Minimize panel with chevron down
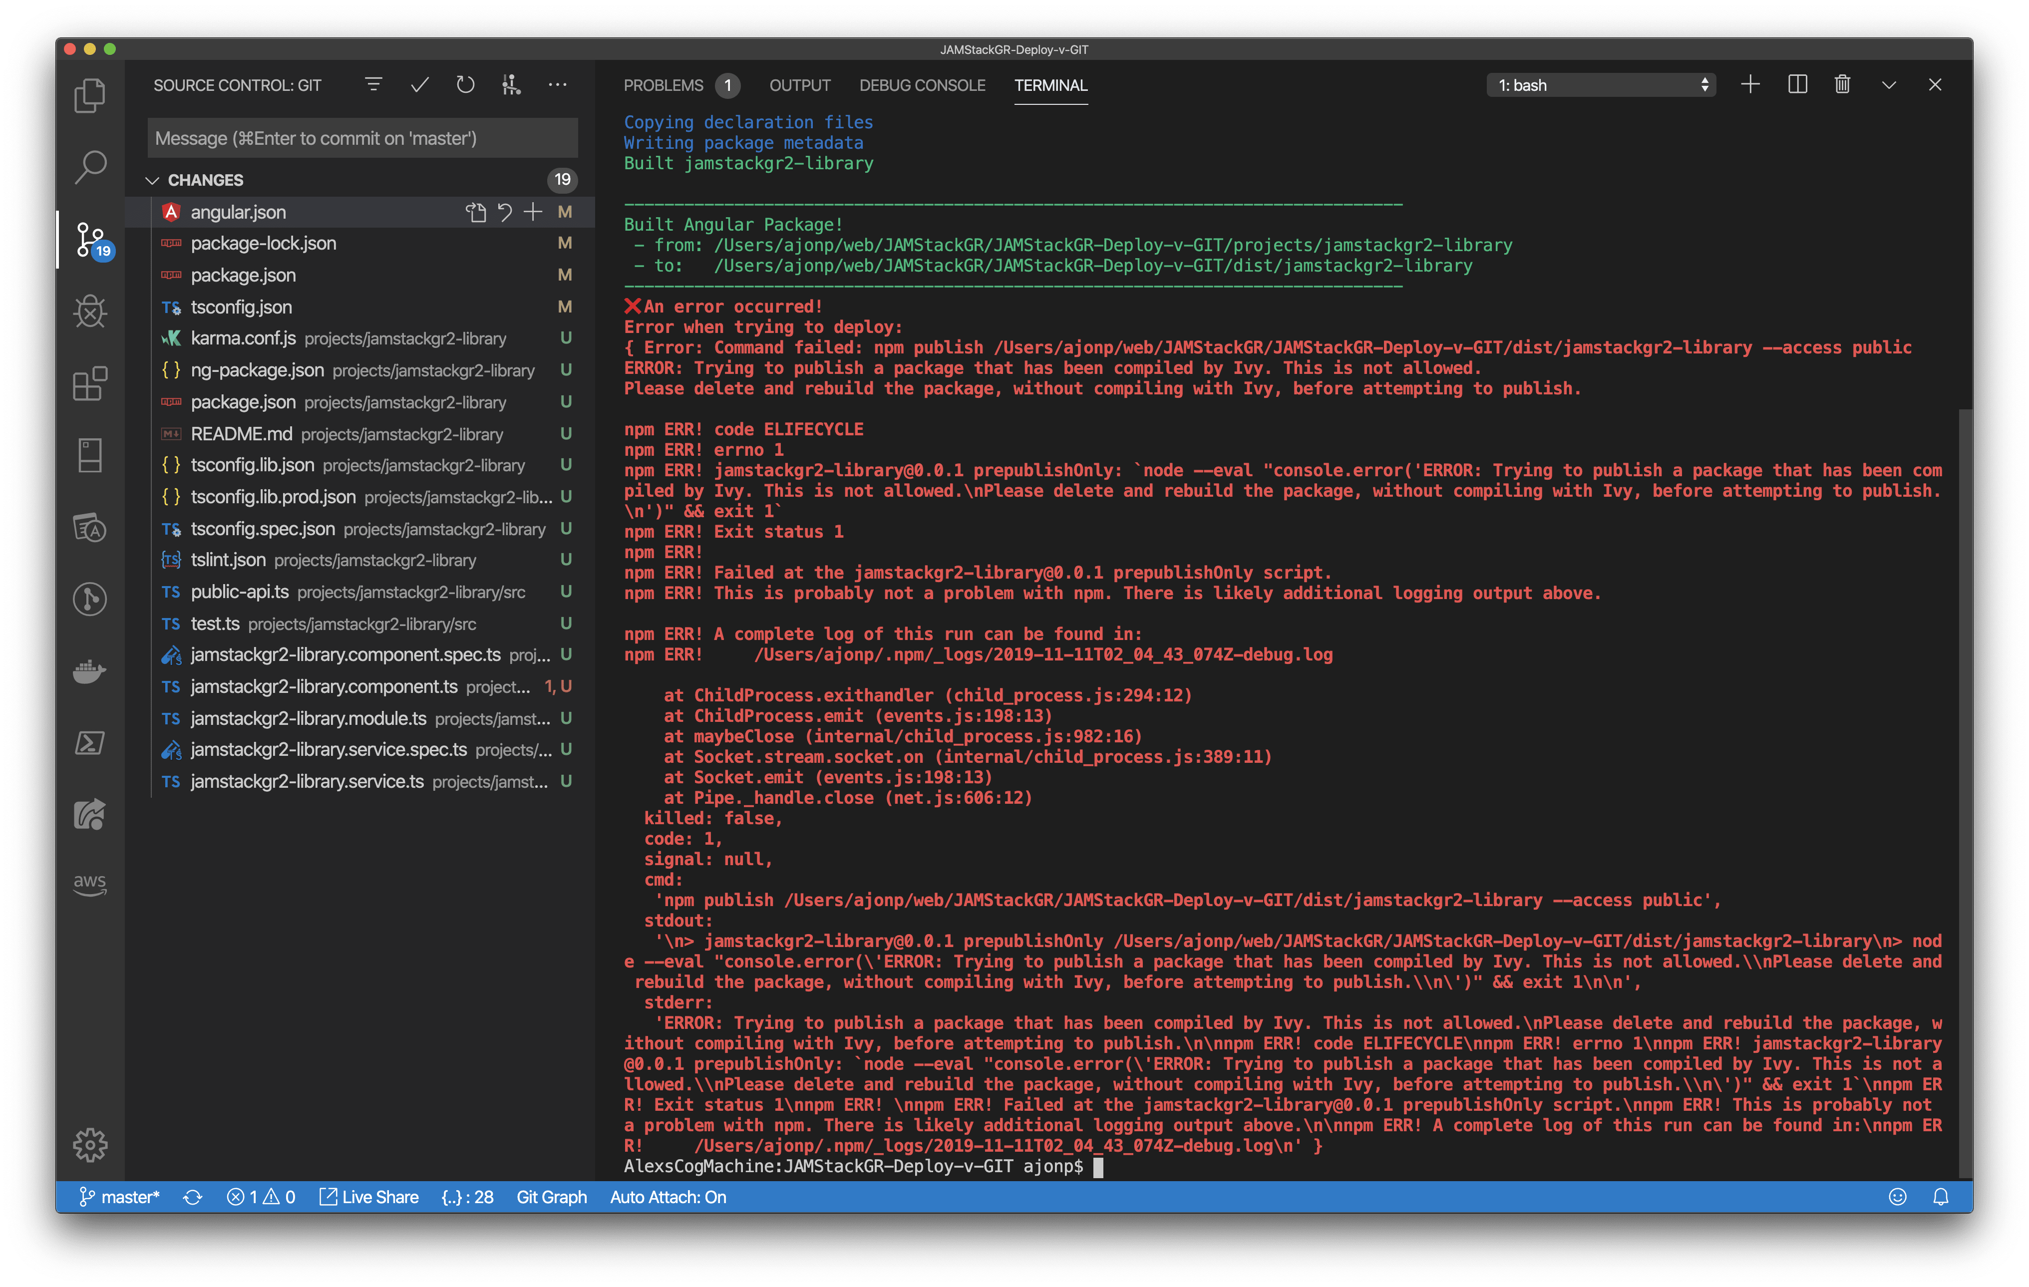The height and width of the screenshot is (1287, 2029). (x=1889, y=84)
